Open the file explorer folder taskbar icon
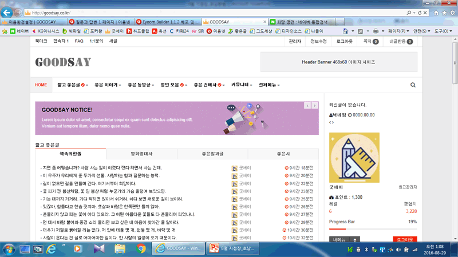 point(120,249)
